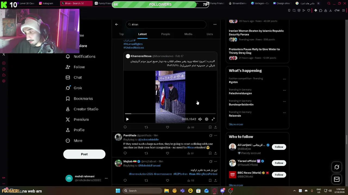This screenshot has height=195, width=348.
Task: Select the Latest tab
Action: pos(142,34)
